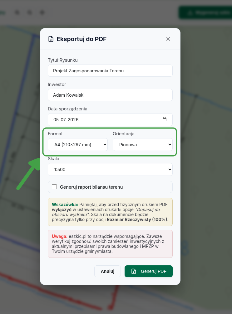
Task: Click the Inwestor field with Adam Kowalski
Action: 110,95
